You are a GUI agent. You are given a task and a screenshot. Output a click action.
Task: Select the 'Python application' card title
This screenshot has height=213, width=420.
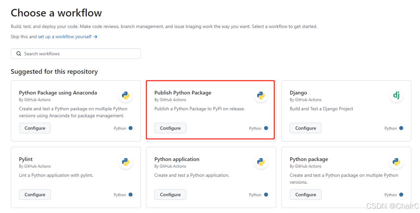click(x=177, y=159)
